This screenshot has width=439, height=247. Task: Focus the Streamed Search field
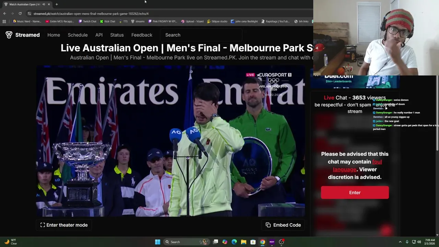[x=202, y=35]
